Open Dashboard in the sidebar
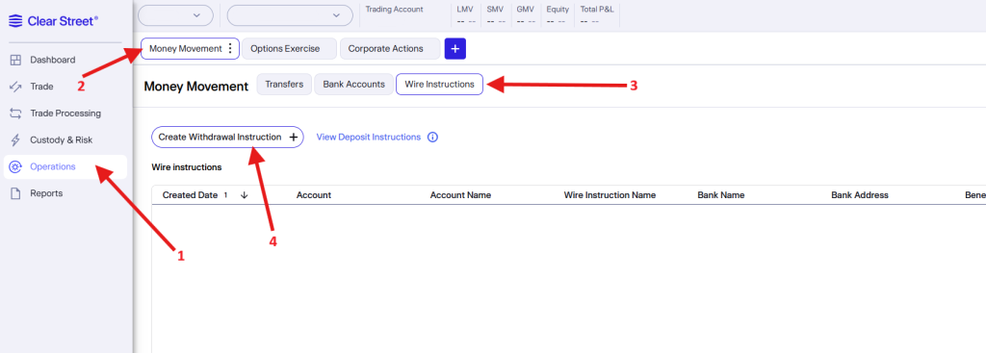Screen dimensions: 986x353 click(x=53, y=60)
